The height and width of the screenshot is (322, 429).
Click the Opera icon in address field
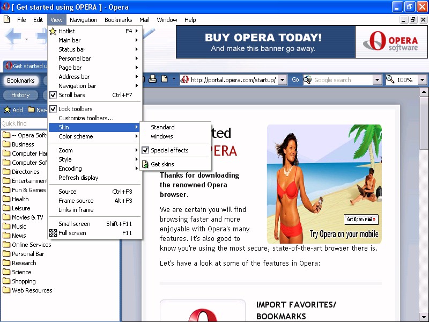(184, 79)
